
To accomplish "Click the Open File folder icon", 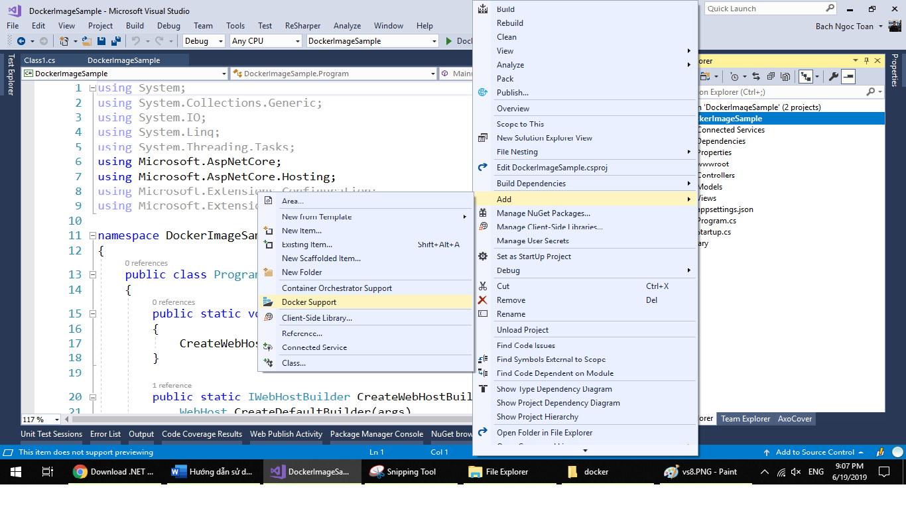I will (87, 41).
